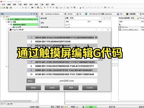The height and width of the screenshot is (108, 144).
Task: Click the CNC settings tree icon
Action: click(x=14, y=27)
